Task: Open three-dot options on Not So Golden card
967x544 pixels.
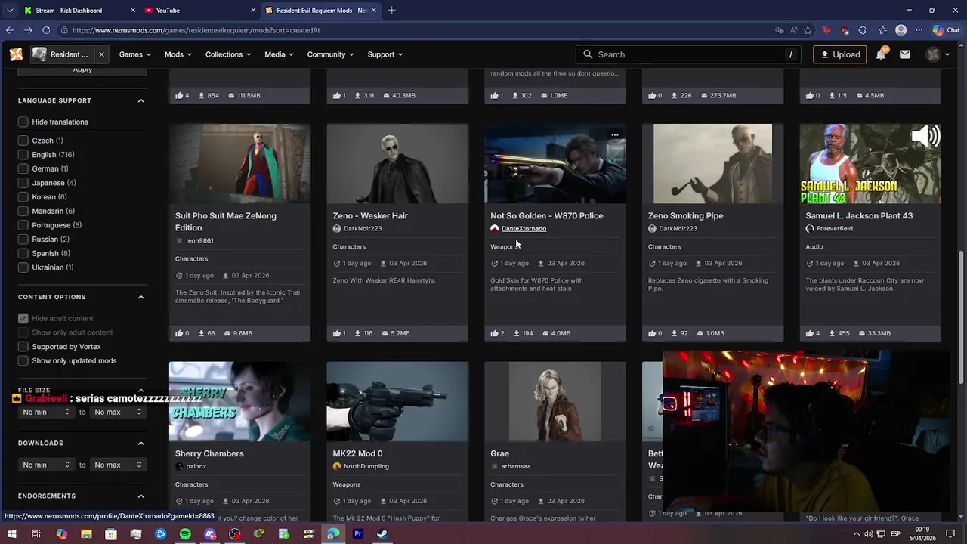Action: tap(615, 135)
